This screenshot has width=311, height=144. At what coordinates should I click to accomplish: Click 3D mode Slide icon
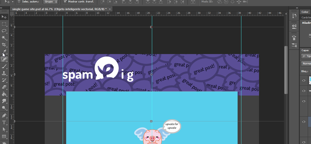239,2
